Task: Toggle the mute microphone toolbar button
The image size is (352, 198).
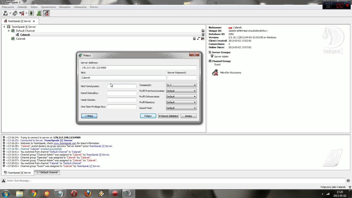Action: (x=46, y=13)
